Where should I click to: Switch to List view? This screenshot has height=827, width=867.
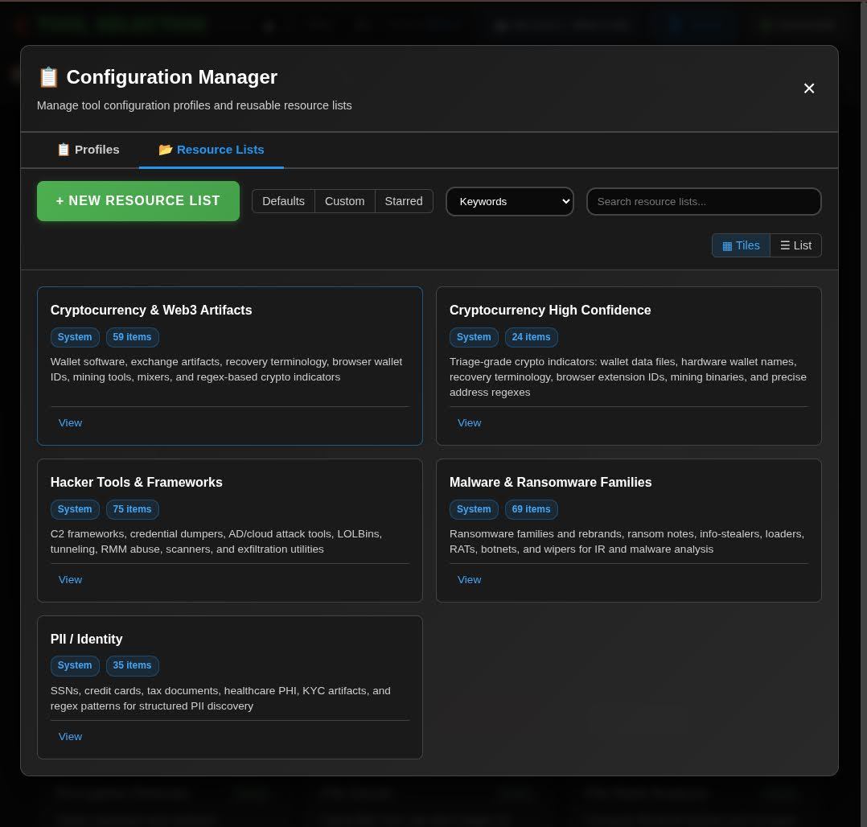[795, 245]
